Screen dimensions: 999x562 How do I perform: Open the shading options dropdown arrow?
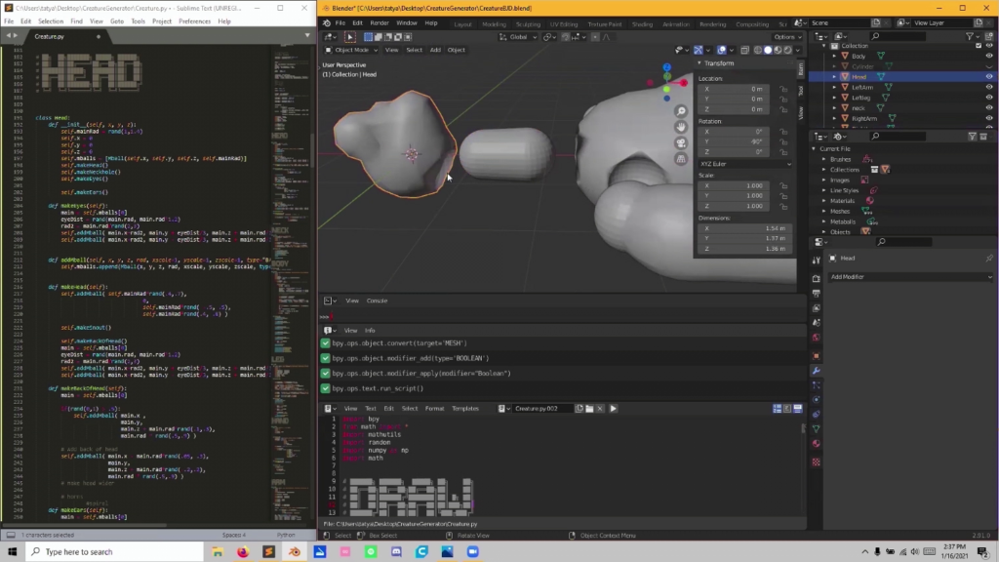click(x=798, y=50)
